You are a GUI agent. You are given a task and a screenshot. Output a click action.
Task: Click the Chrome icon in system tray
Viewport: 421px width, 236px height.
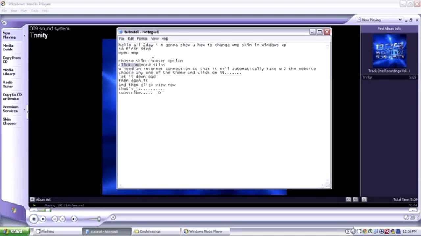tap(365, 231)
